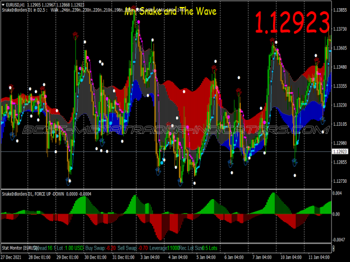This screenshot has width=350, height=262.
Task: Click the 5 Jan 04:00 time label
Action: [206, 257]
